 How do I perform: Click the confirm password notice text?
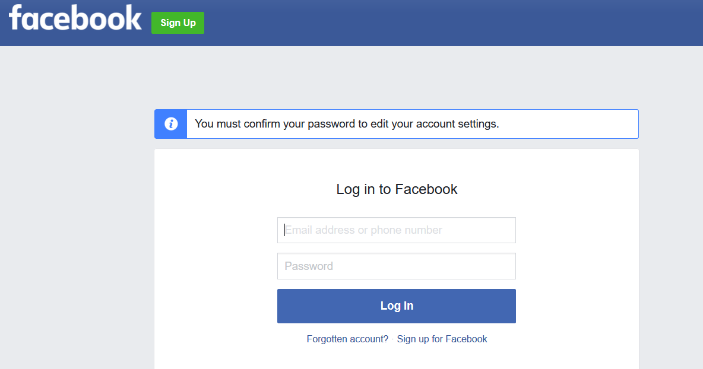pos(347,124)
